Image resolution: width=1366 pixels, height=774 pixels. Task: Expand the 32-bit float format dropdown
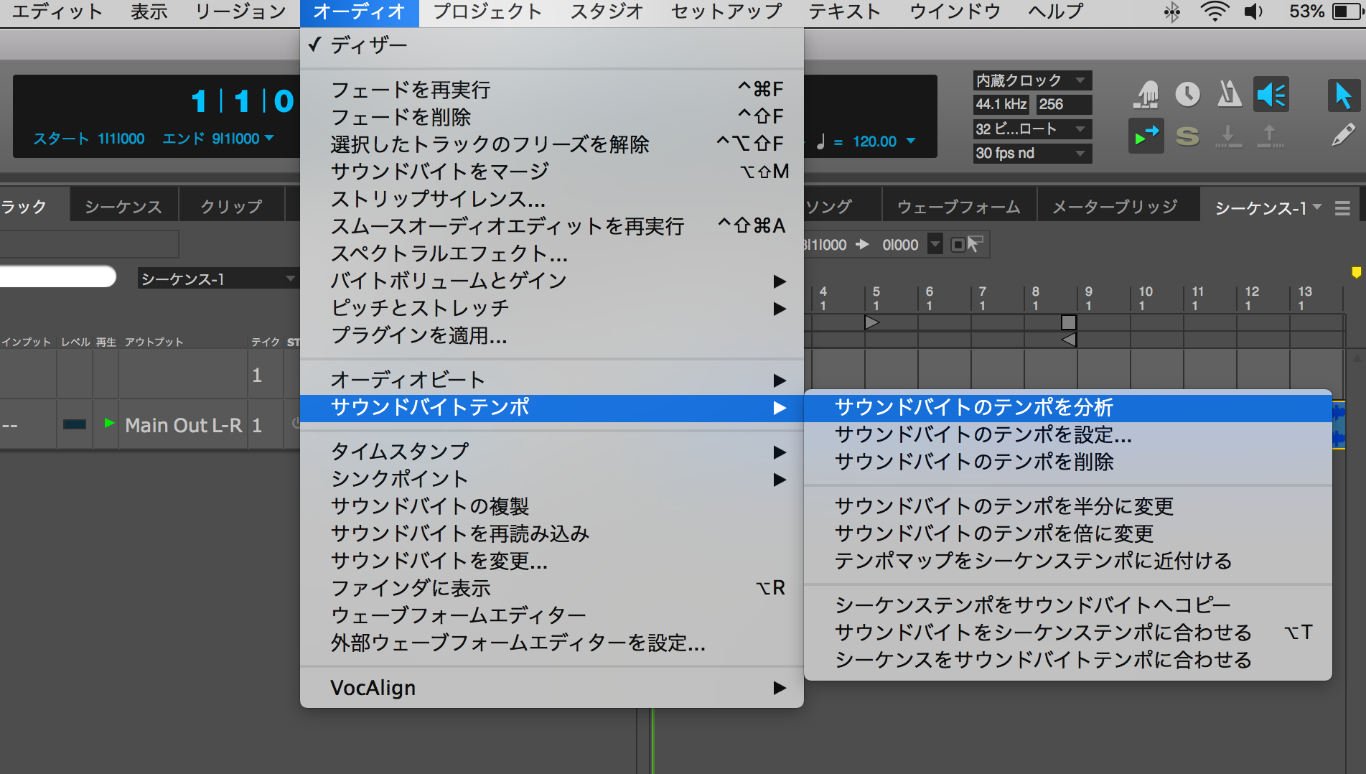(1031, 129)
